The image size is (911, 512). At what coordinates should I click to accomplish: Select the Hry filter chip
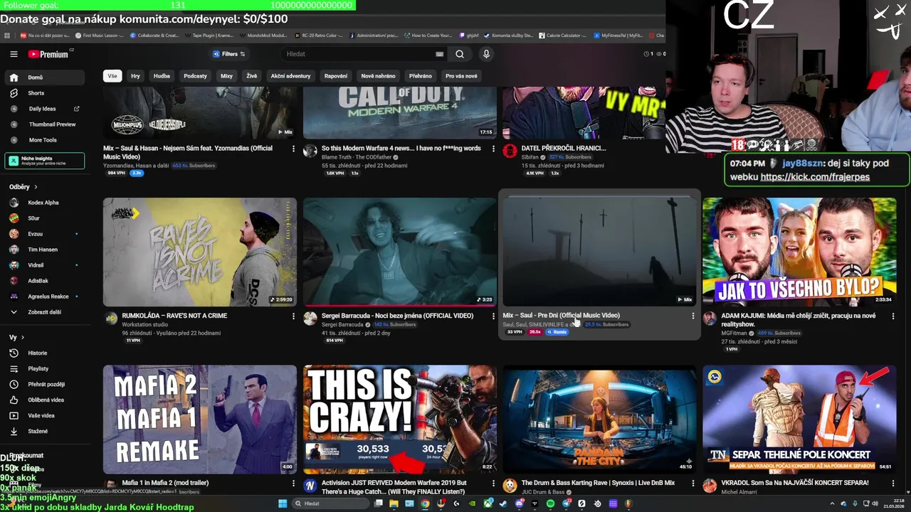coord(135,76)
